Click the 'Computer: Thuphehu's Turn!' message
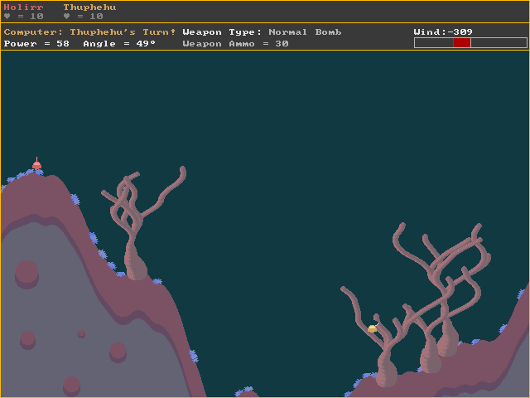530x398 pixels. [90, 32]
